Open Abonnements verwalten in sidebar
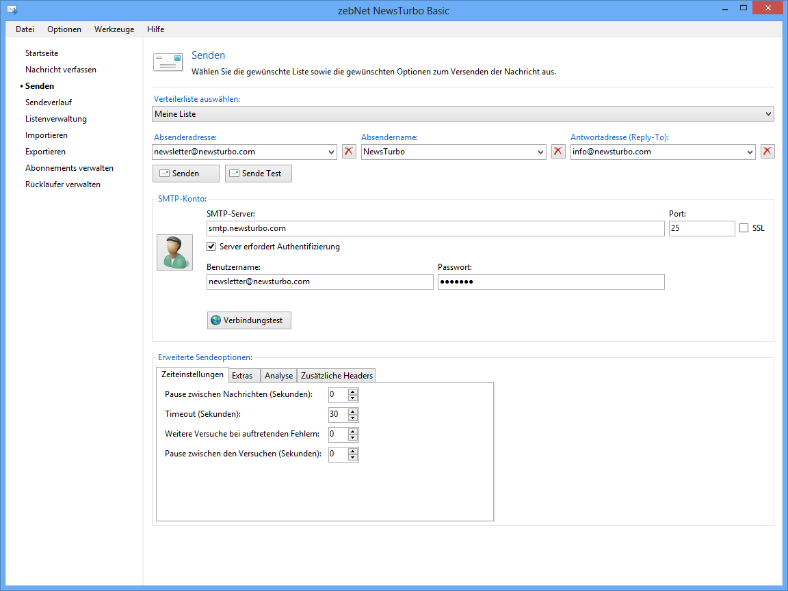Image resolution: width=788 pixels, height=591 pixels. [x=69, y=168]
